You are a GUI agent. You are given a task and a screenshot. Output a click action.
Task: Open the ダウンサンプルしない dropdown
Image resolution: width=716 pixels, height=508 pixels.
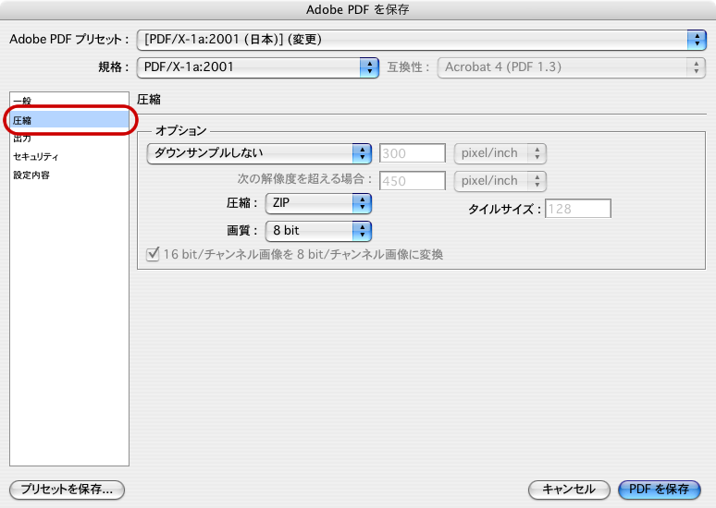point(259,153)
